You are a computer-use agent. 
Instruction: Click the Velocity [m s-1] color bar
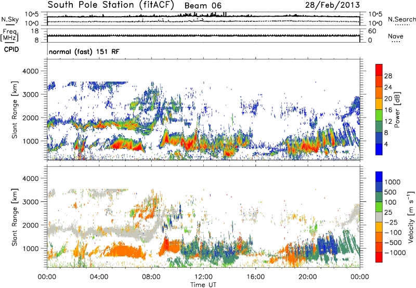379,217
